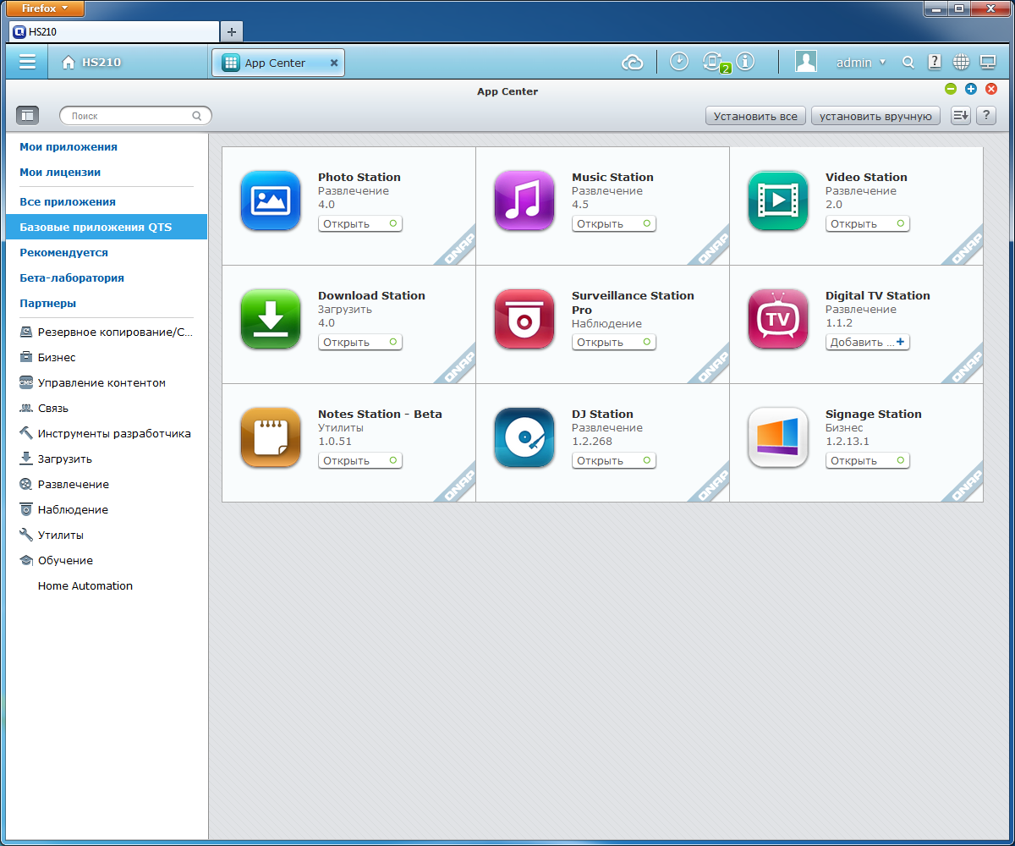Click Открыть for Surveillance Station Pro

(x=614, y=342)
